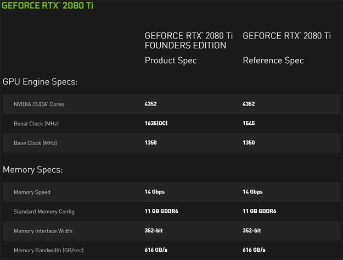Select the '1545' boost clock value

(x=249, y=123)
